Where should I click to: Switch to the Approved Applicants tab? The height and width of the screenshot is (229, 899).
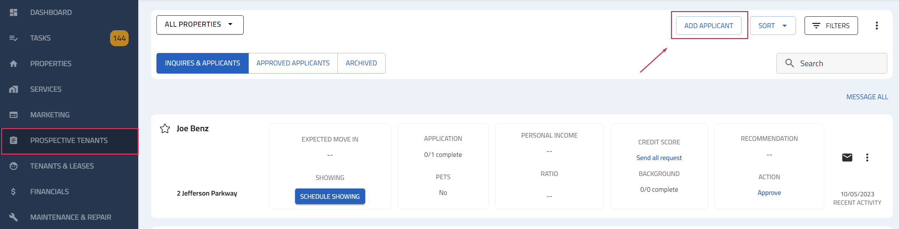click(x=293, y=63)
